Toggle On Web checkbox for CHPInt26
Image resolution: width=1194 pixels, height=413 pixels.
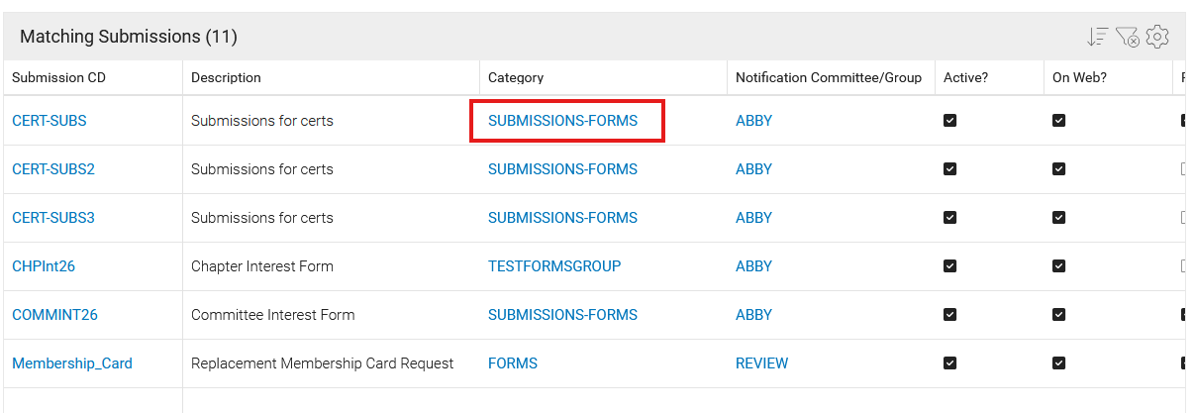[x=1059, y=265]
